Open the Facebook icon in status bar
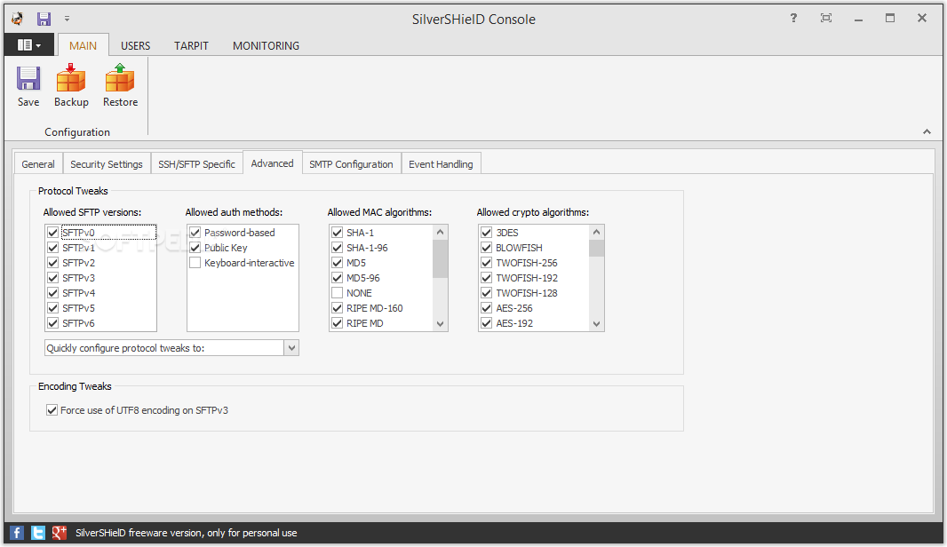This screenshot has height=547, width=947. tap(17, 533)
